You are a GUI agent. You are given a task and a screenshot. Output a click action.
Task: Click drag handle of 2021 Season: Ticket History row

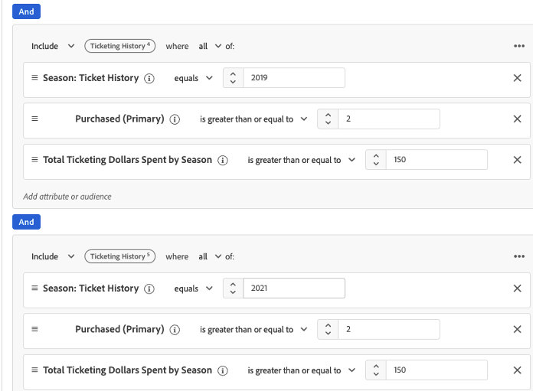tap(34, 288)
